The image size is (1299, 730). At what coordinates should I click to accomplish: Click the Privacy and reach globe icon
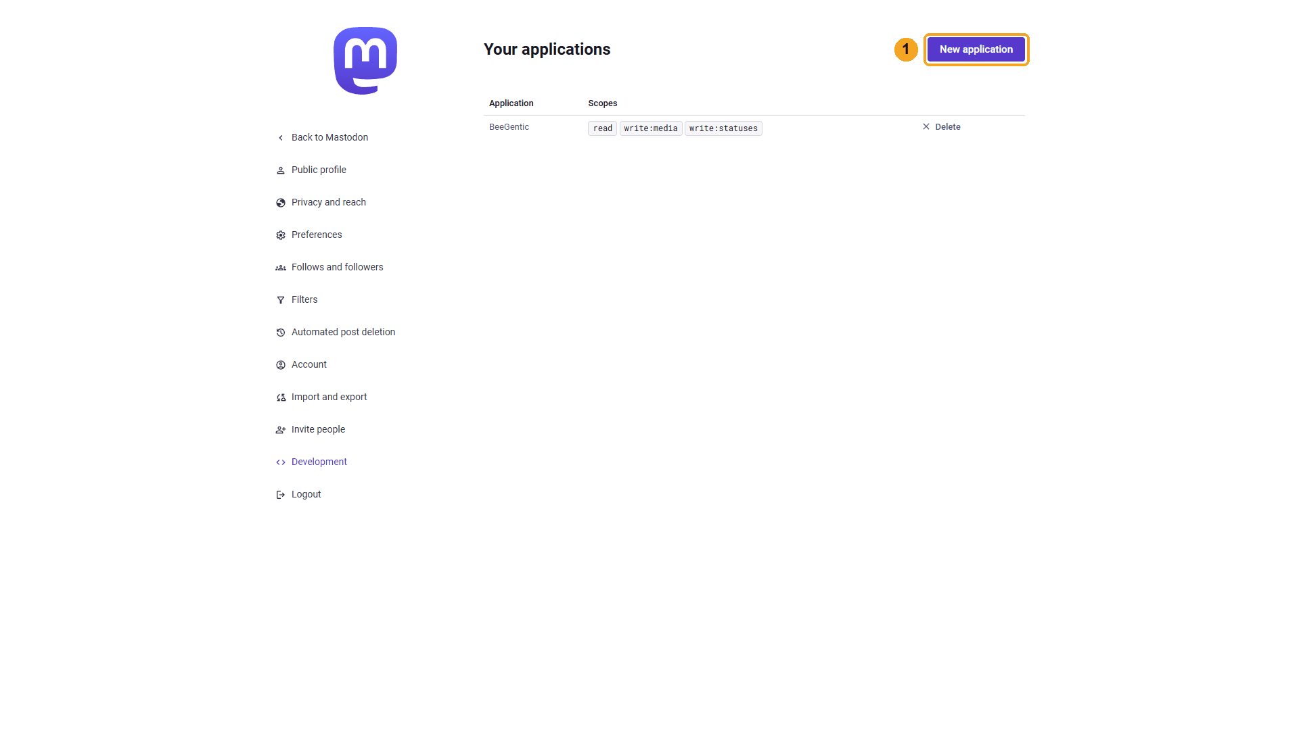pos(281,203)
